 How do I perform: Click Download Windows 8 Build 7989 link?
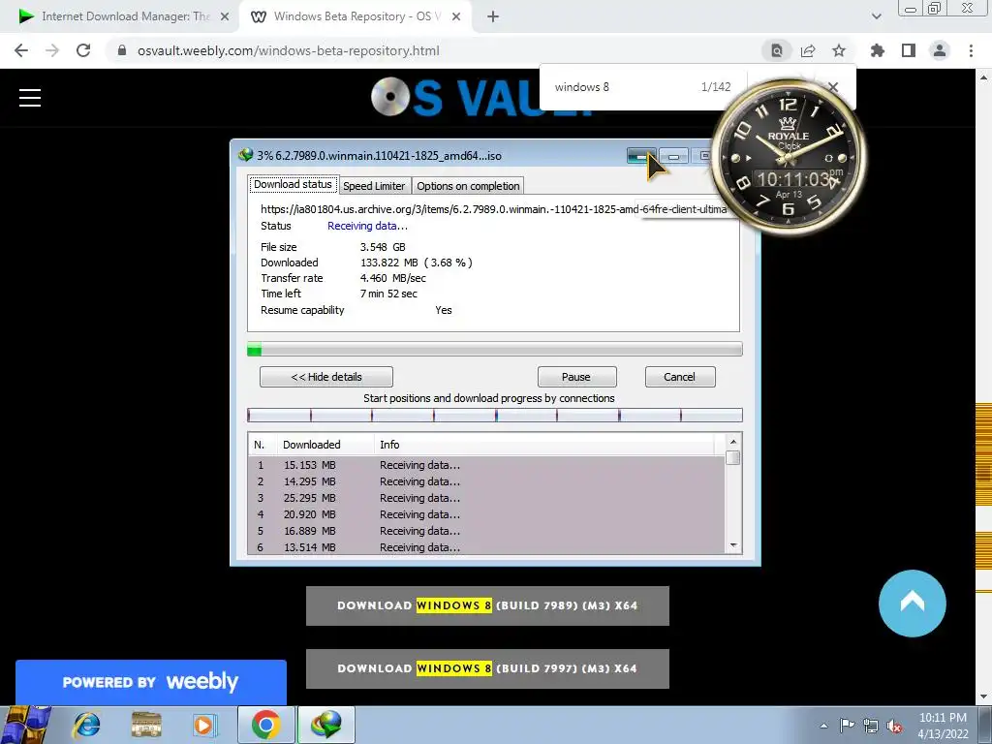(487, 605)
